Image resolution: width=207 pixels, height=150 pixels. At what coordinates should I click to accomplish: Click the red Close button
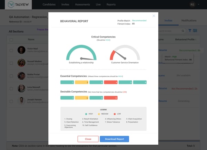88,139
